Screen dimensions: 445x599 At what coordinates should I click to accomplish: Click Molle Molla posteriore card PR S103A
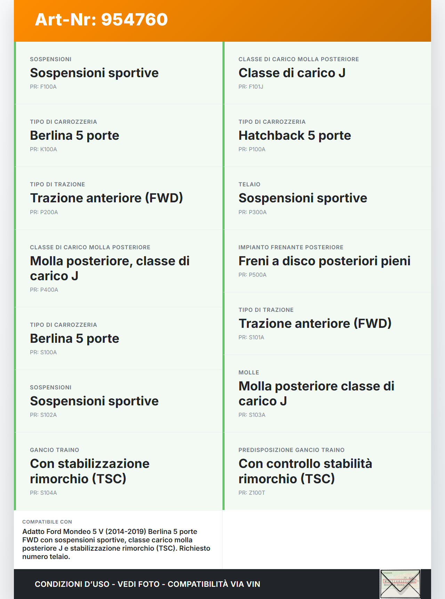pos(327,394)
